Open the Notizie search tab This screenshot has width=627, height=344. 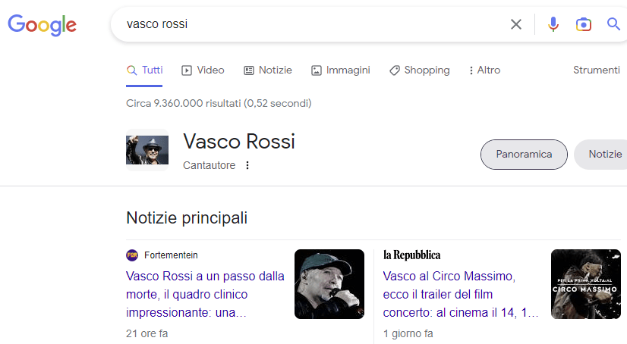[x=267, y=70]
